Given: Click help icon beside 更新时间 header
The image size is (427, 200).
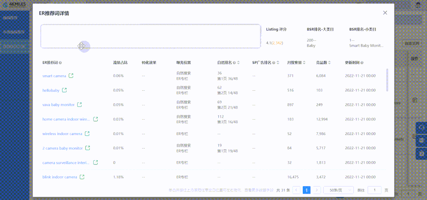Looking at the screenshot, I should [362, 63].
